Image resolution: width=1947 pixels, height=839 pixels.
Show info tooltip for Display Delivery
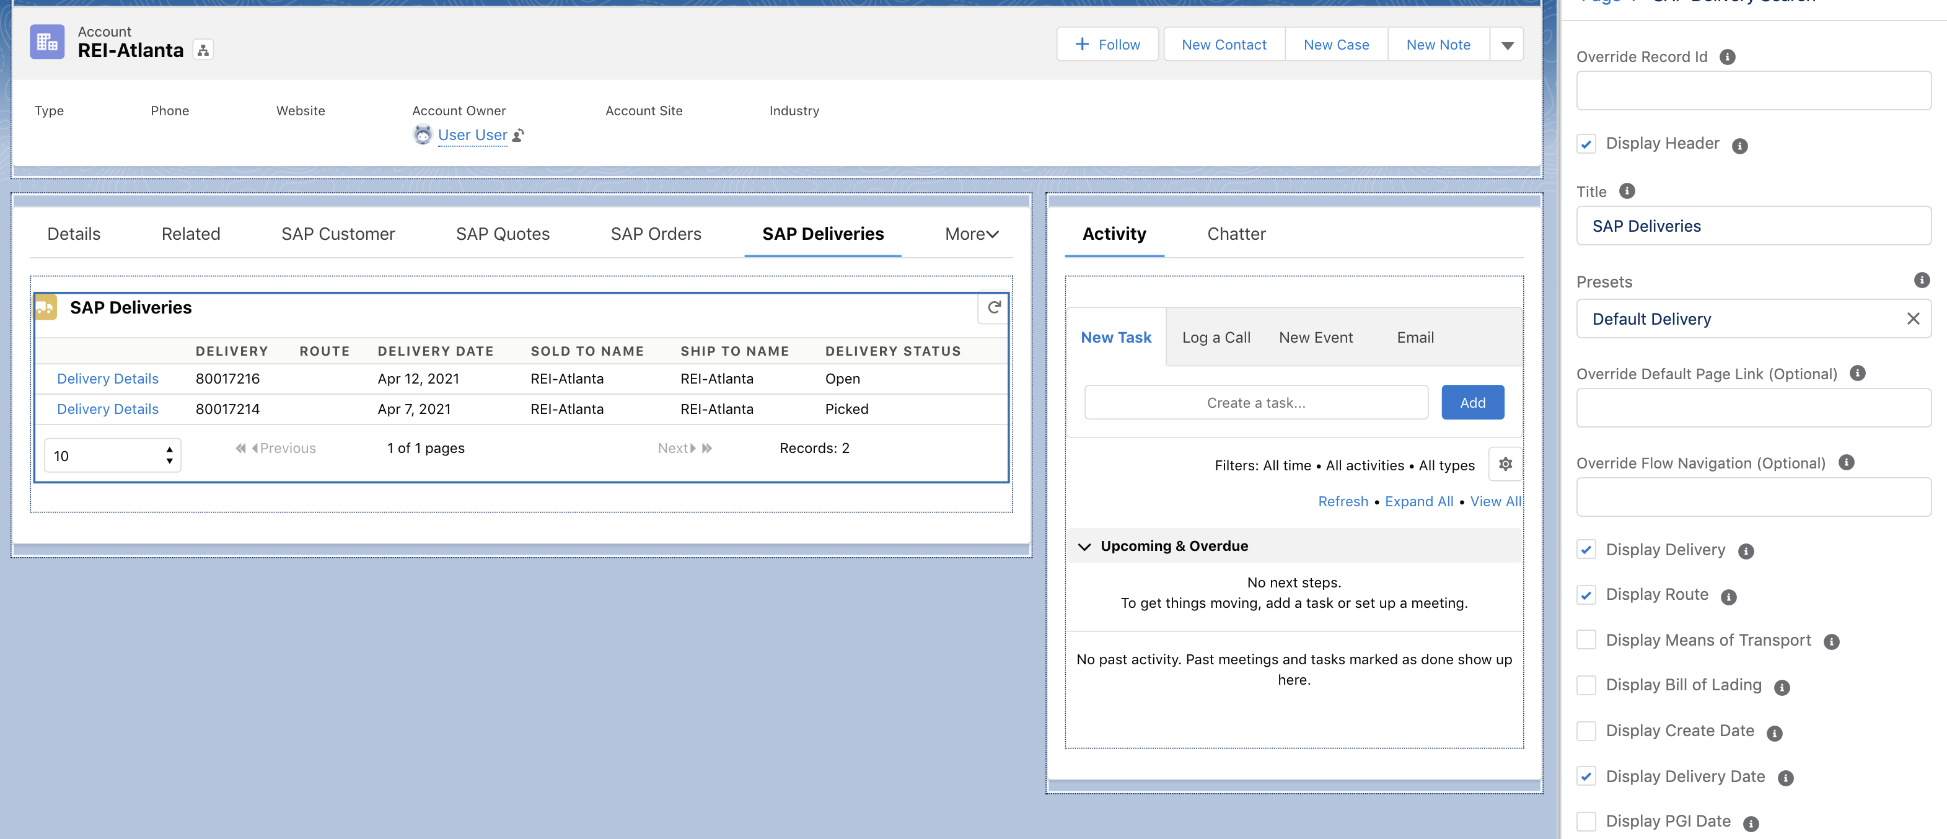1746,551
